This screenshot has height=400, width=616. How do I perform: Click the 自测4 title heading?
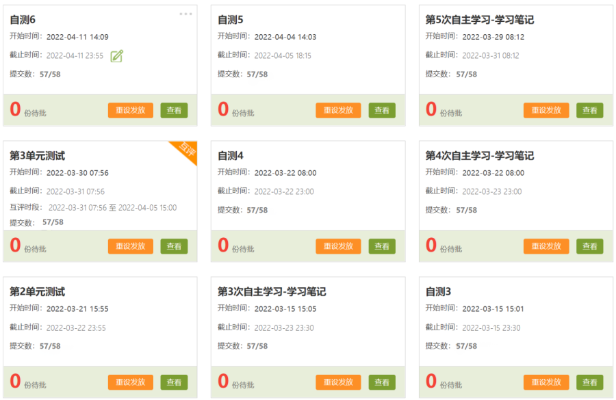231,156
